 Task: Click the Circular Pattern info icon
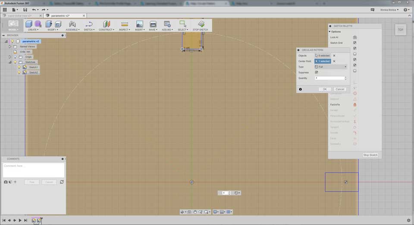(x=300, y=89)
